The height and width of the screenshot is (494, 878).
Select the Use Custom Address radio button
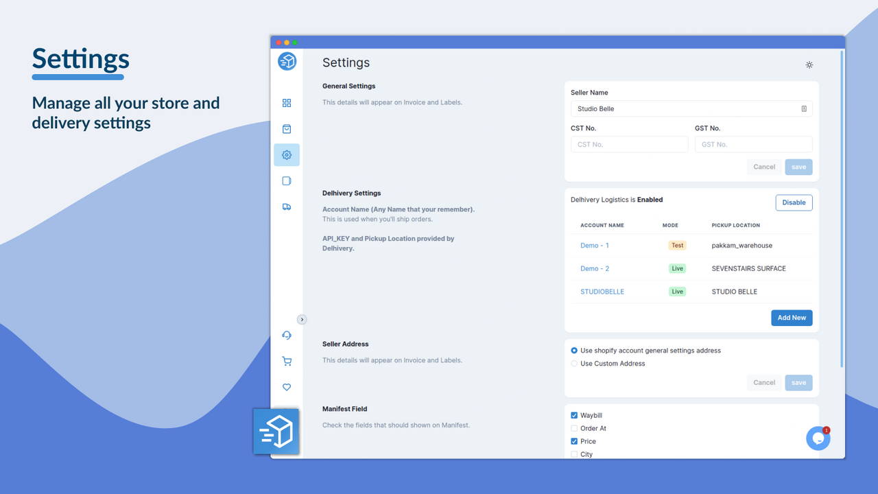(573, 363)
